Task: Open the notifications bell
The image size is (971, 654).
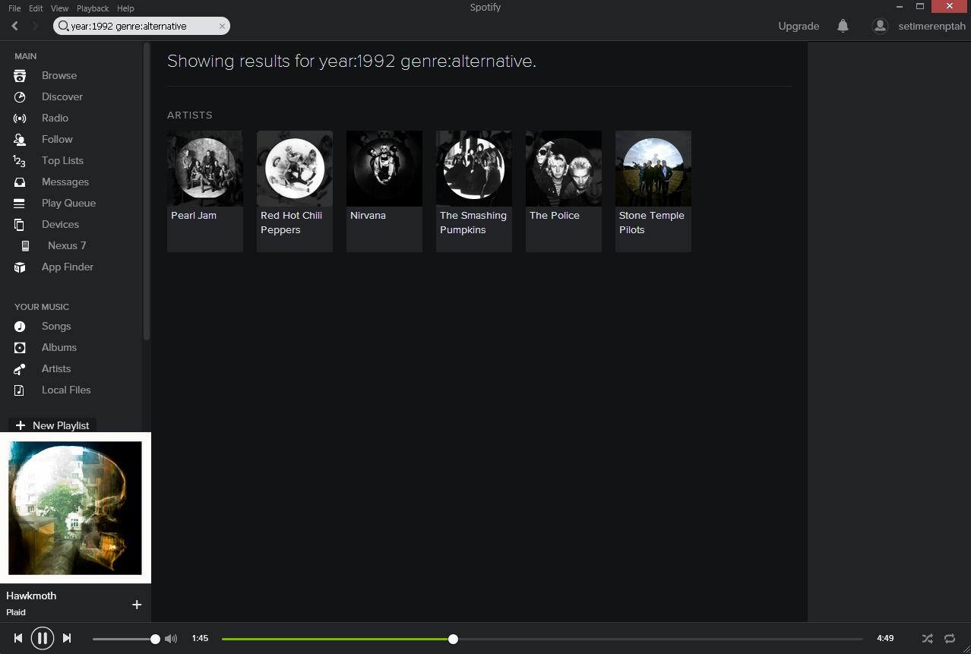Action: tap(843, 26)
